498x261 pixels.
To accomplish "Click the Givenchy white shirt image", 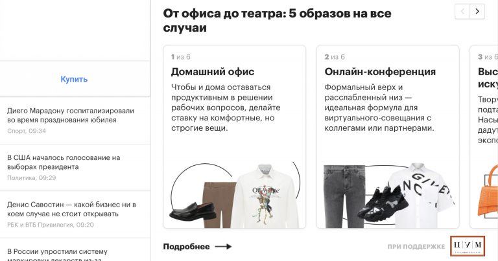I will 422,196.
